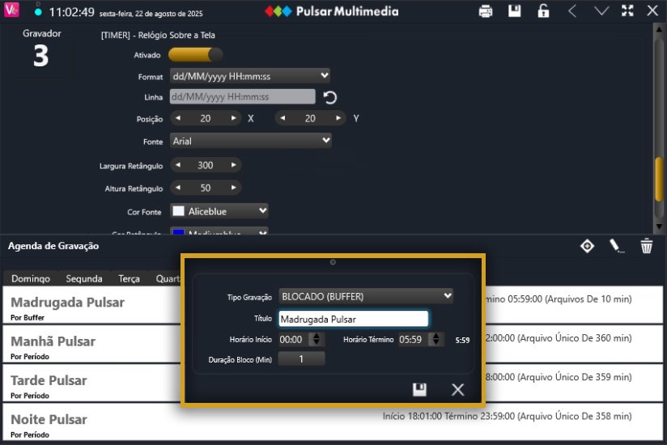Open the Cor Fonte Aliceblue dropdown
Viewport: 667px width, 445px height.
click(219, 211)
